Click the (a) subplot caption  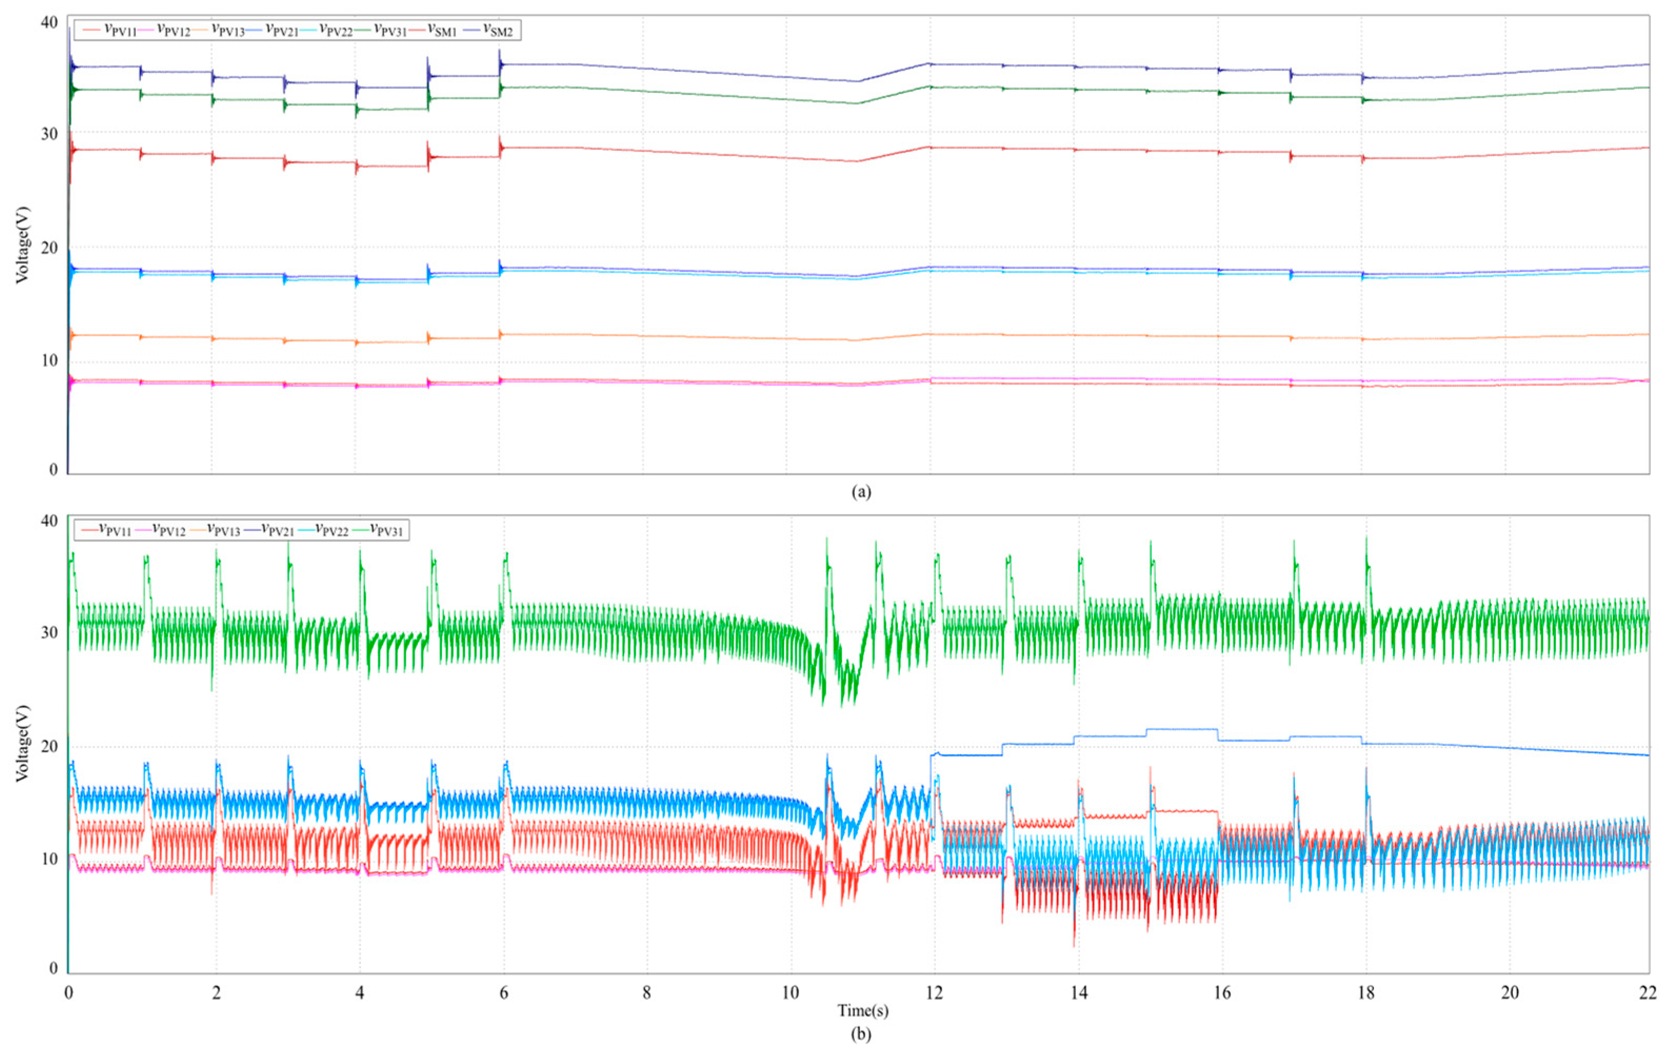click(861, 492)
